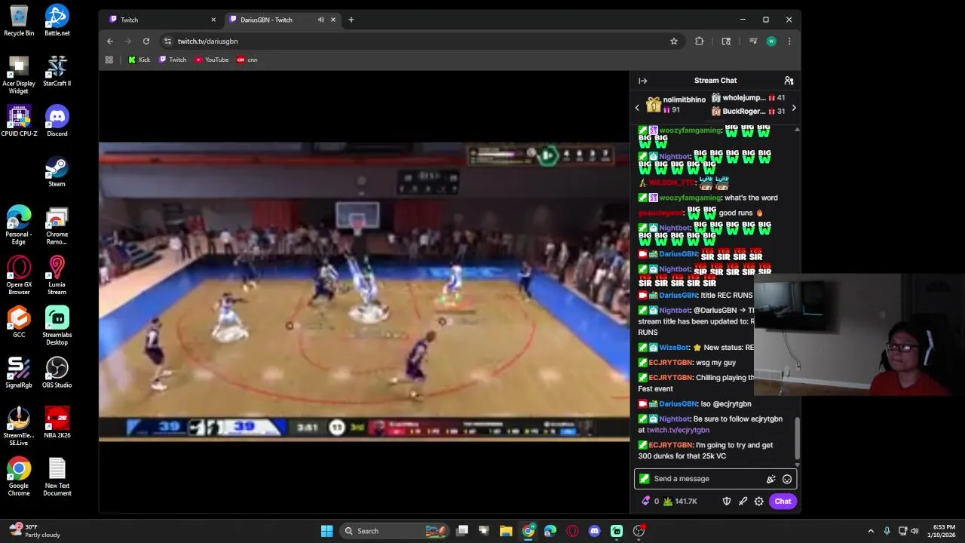The width and height of the screenshot is (965, 543).
Task: Select the Discord desktop icon
Action: click(57, 121)
